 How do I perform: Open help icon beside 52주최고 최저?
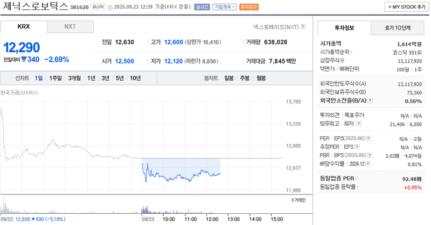[359, 124]
